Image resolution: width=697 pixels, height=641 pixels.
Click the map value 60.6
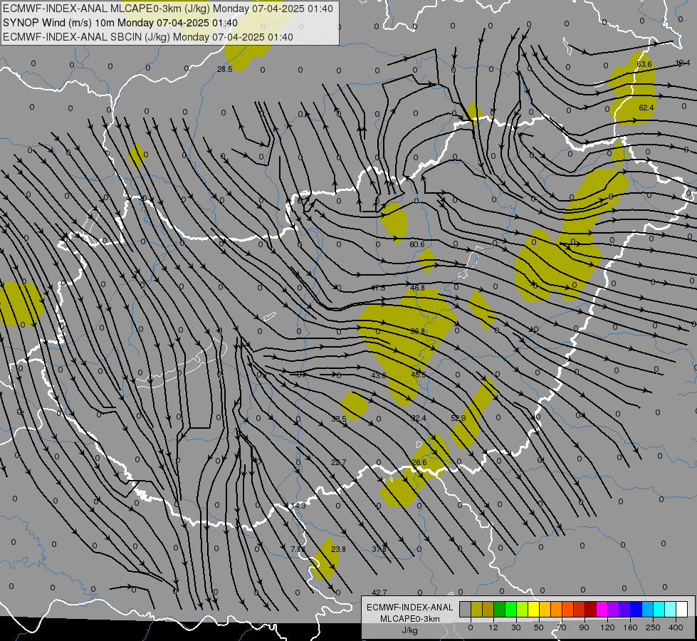point(417,244)
